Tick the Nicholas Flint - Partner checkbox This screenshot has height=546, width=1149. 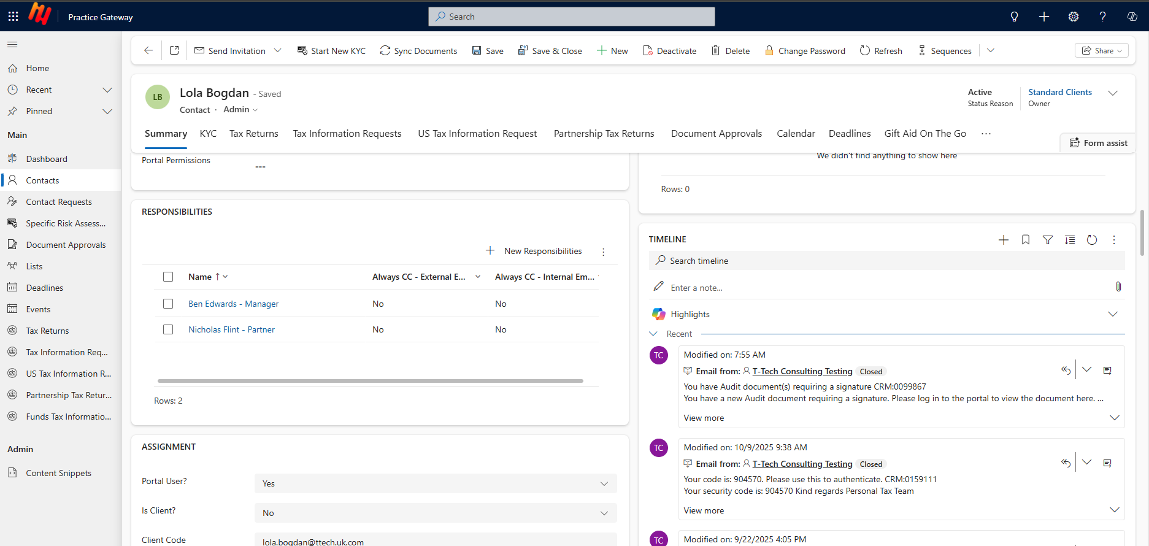click(x=168, y=329)
